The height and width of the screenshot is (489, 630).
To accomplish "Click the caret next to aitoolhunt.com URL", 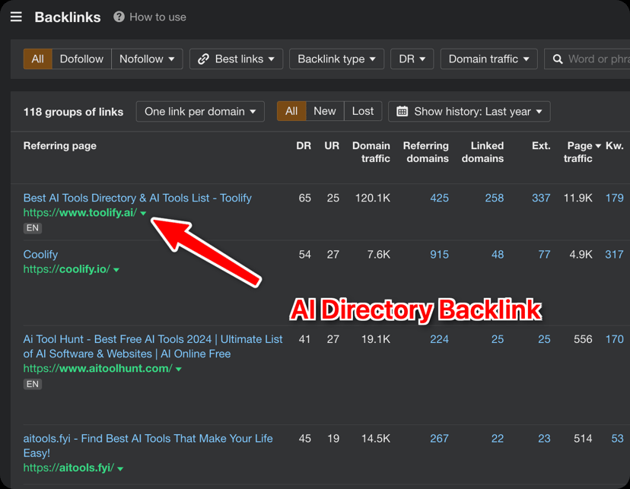I will point(179,369).
